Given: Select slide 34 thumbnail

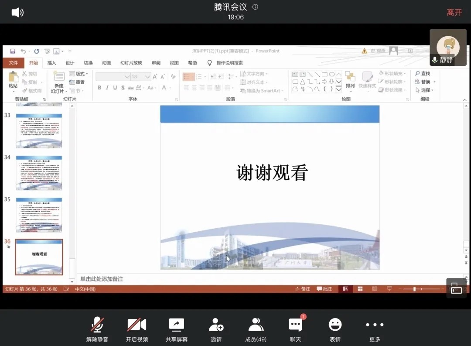Looking at the screenshot, I should pyautogui.click(x=39, y=172).
